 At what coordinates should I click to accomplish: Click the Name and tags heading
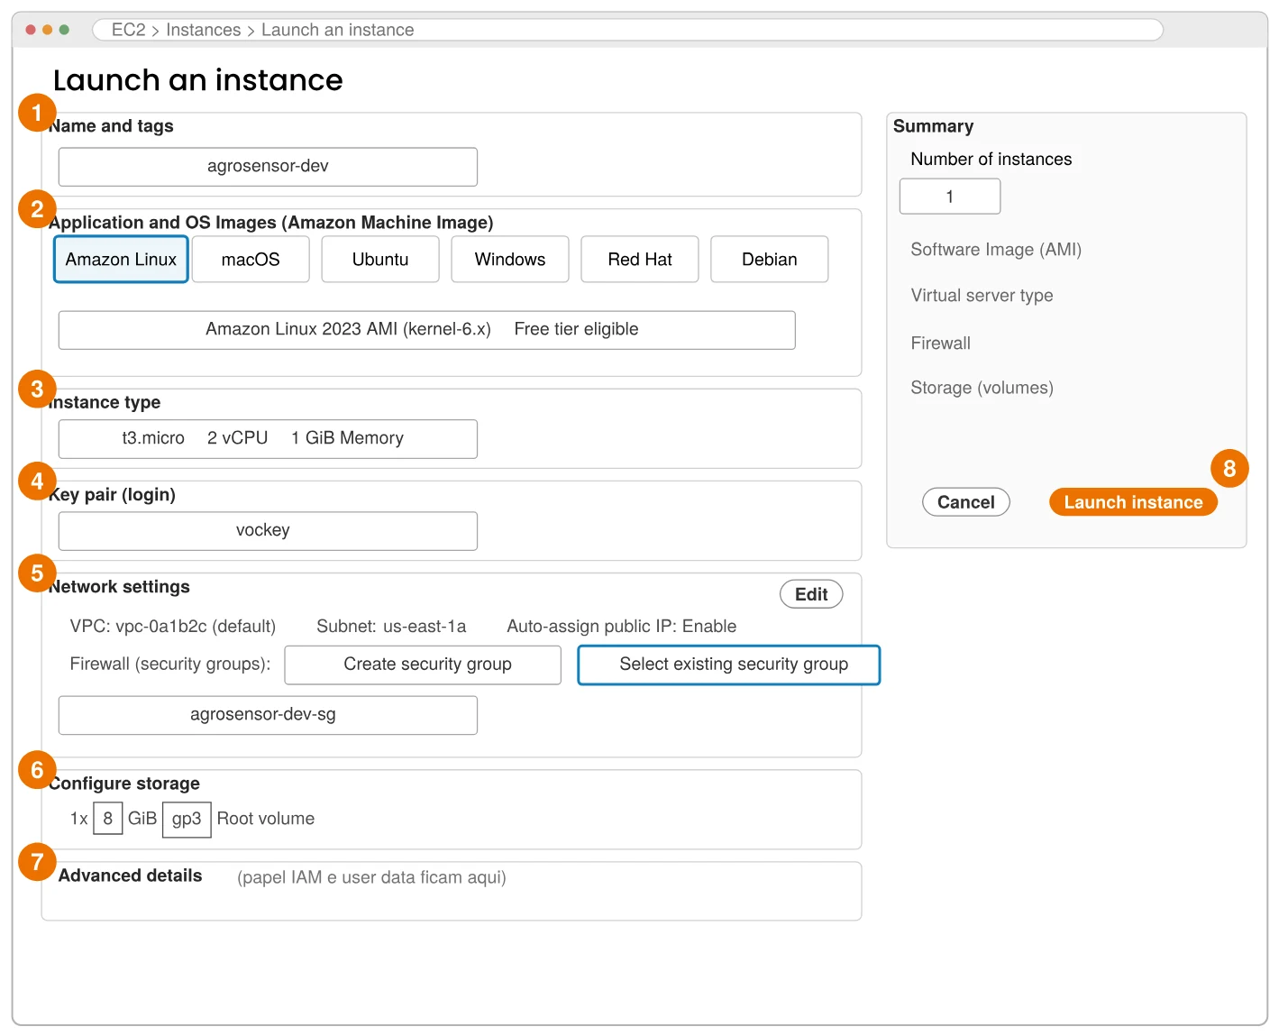click(x=111, y=126)
